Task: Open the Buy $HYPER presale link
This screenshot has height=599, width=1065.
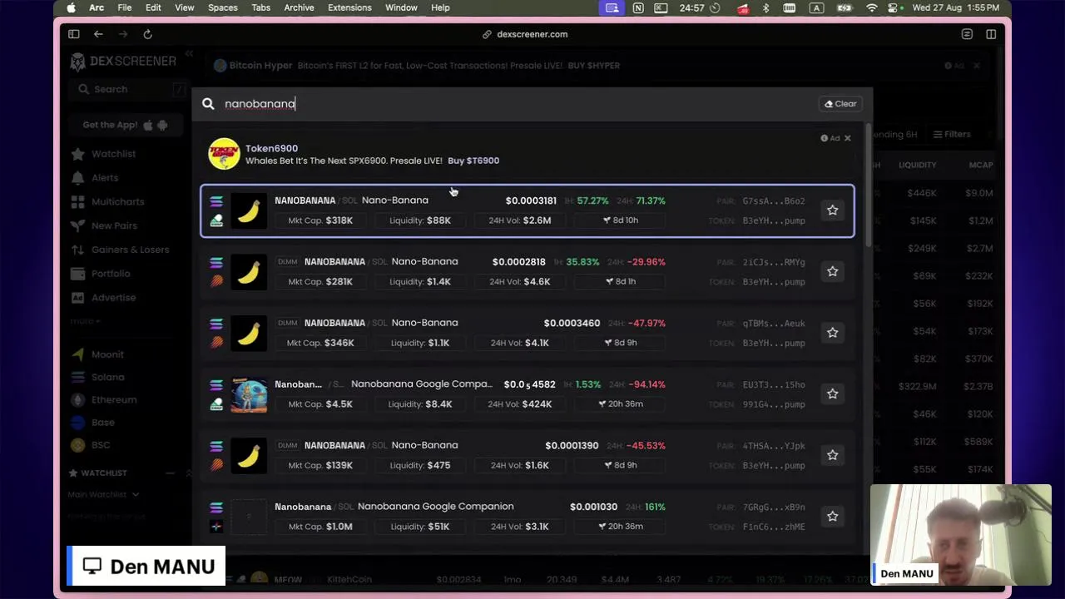Action: [x=593, y=66]
